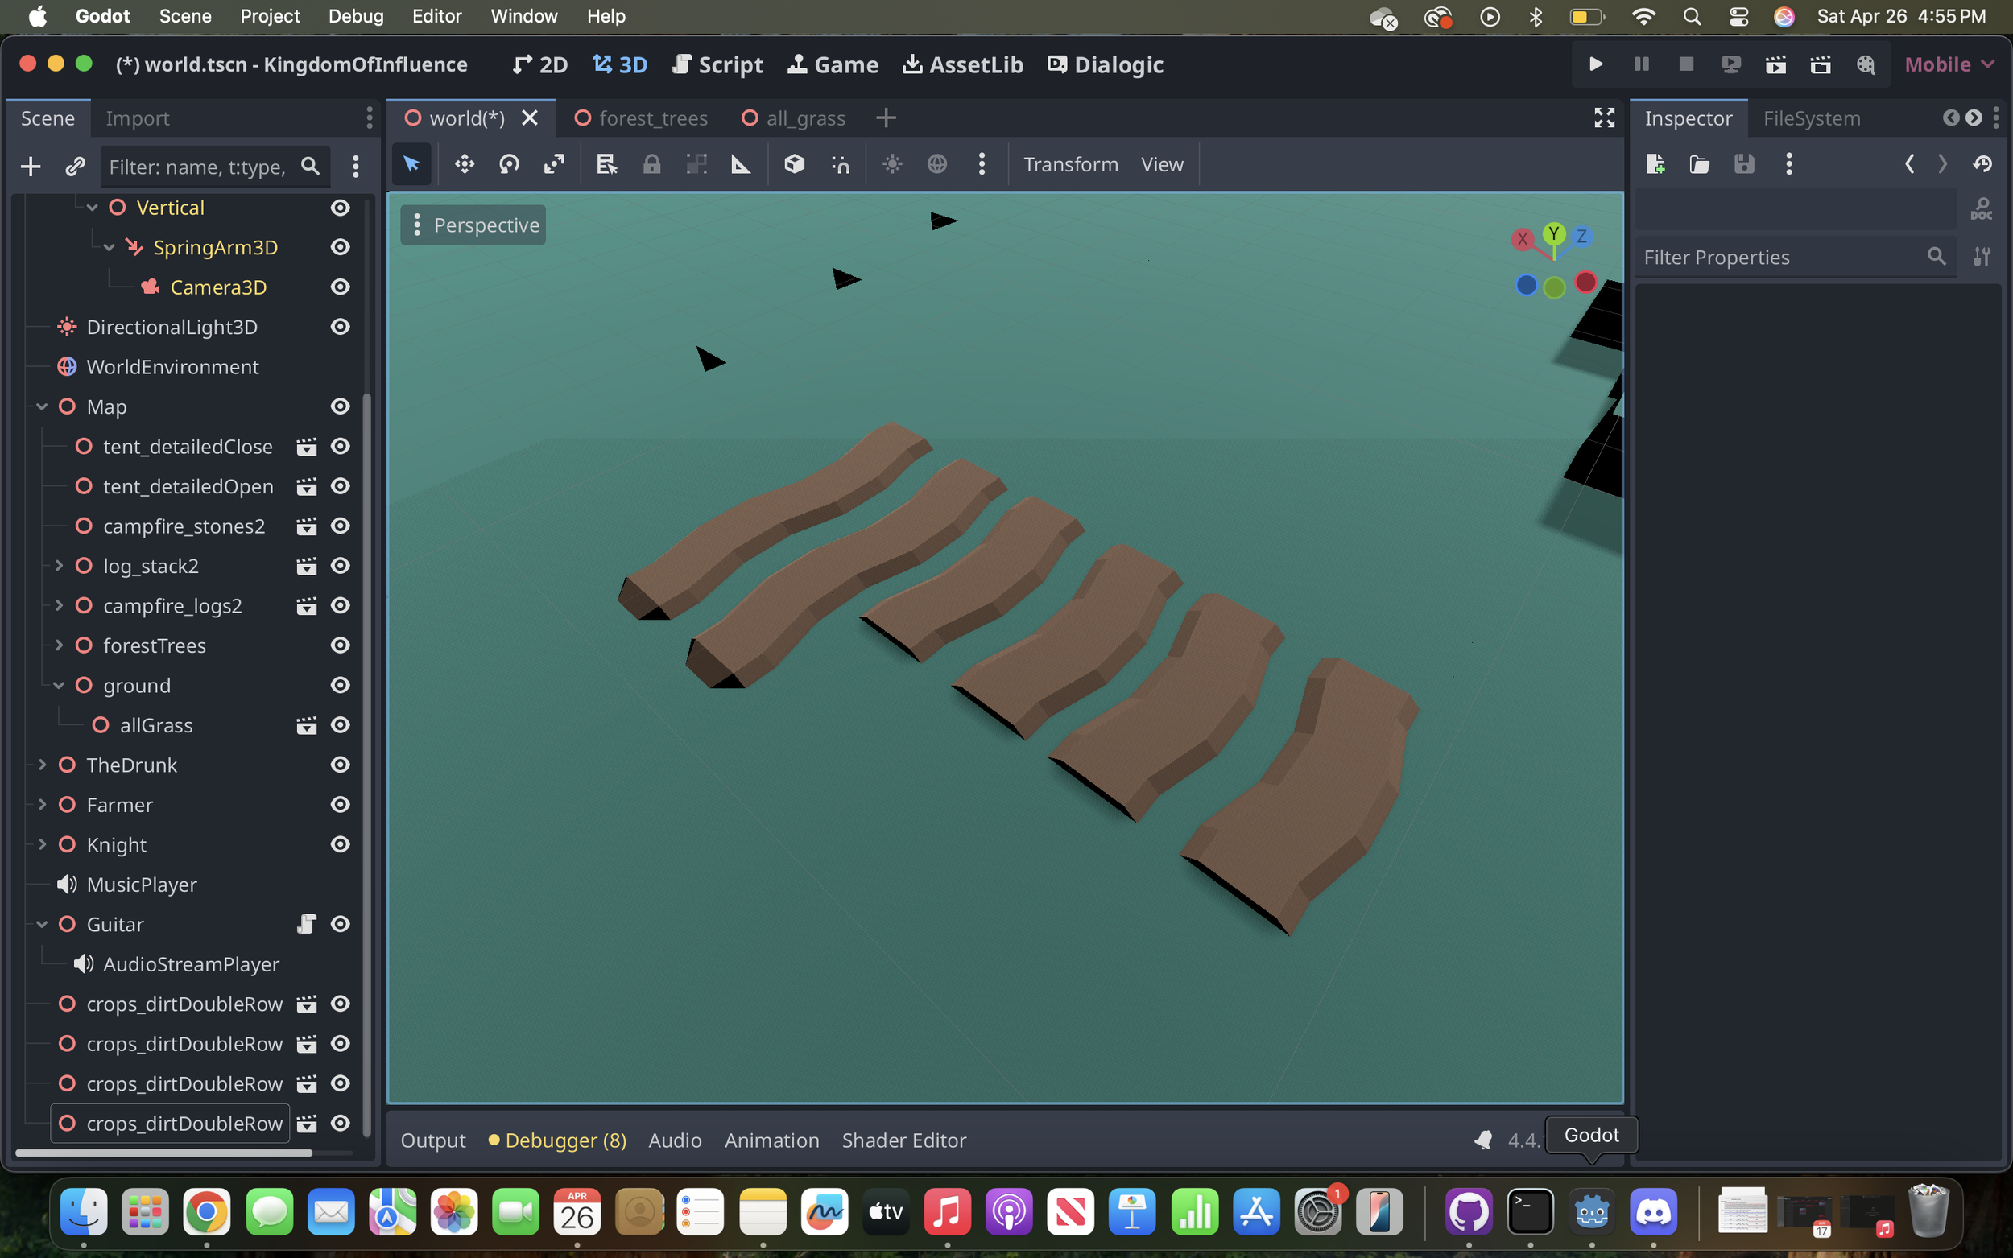The image size is (2013, 1258).
Task: Activate the Scale tool
Action: [x=554, y=164]
